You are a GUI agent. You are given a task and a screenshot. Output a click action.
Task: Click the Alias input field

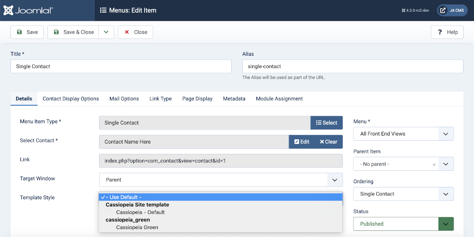(353, 66)
